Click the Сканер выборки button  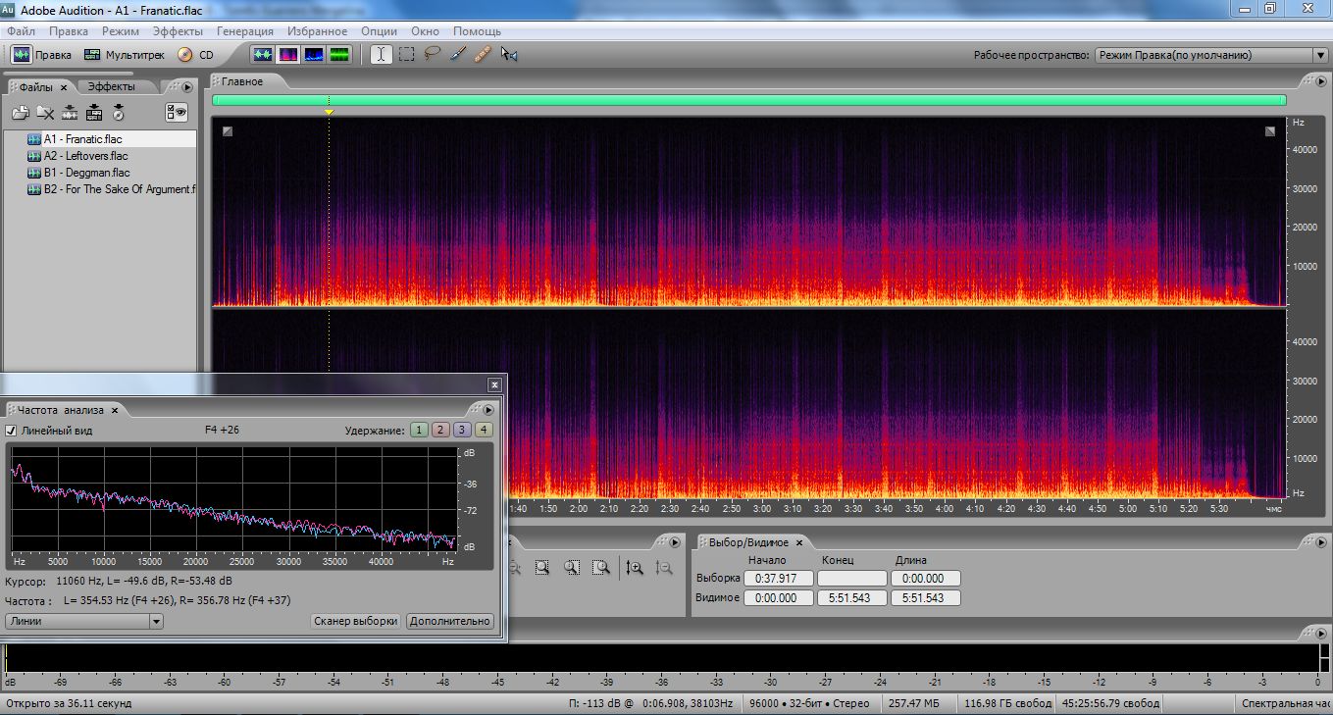coord(355,621)
